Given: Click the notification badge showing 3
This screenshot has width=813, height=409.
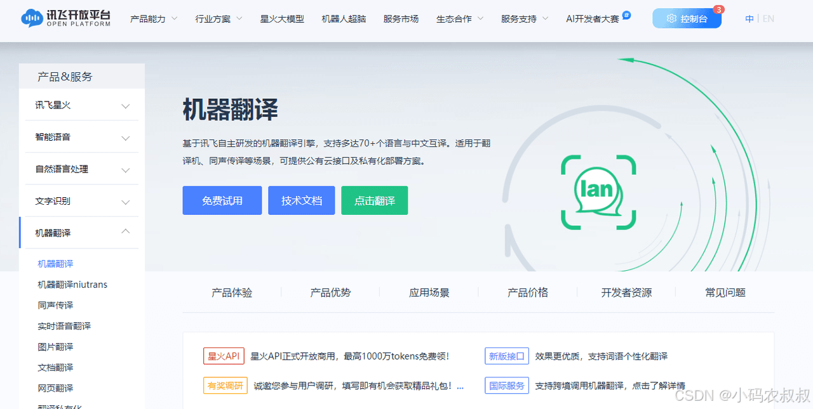Looking at the screenshot, I should pos(718,10).
